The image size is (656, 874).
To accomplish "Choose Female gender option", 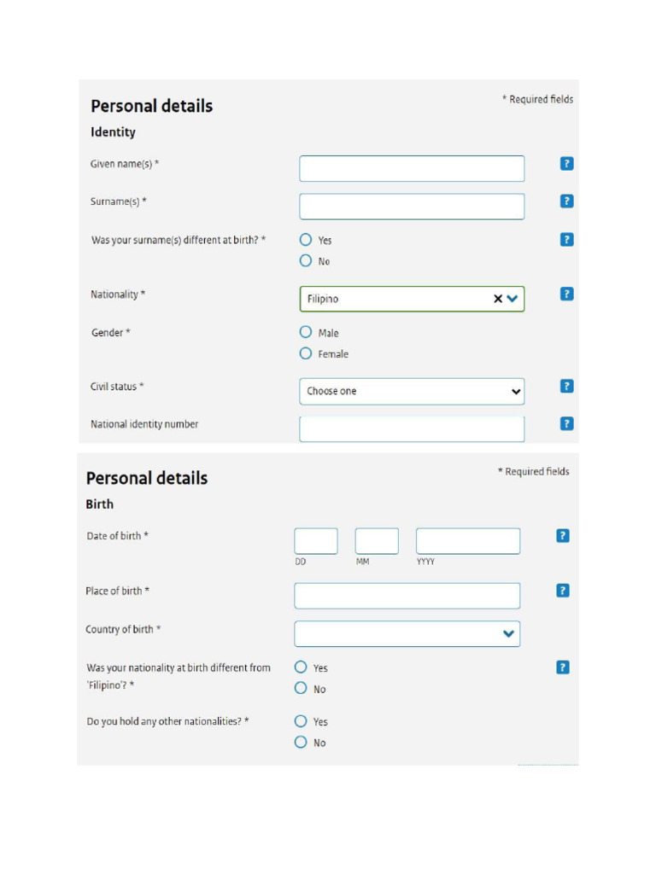I will pyautogui.click(x=306, y=353).
